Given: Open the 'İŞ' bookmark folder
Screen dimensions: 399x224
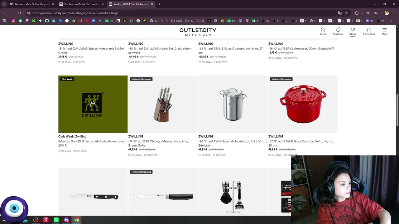Looking at the screenshot, I should tap(200, 21).
